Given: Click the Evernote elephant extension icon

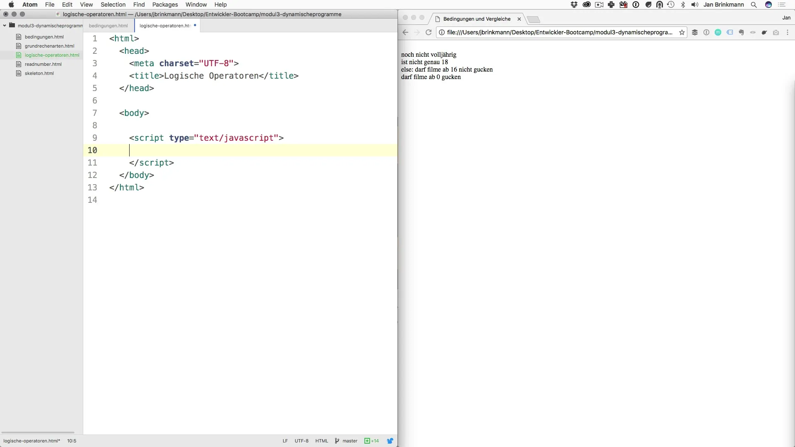Looking at the screenshot, I should (741, 32).
